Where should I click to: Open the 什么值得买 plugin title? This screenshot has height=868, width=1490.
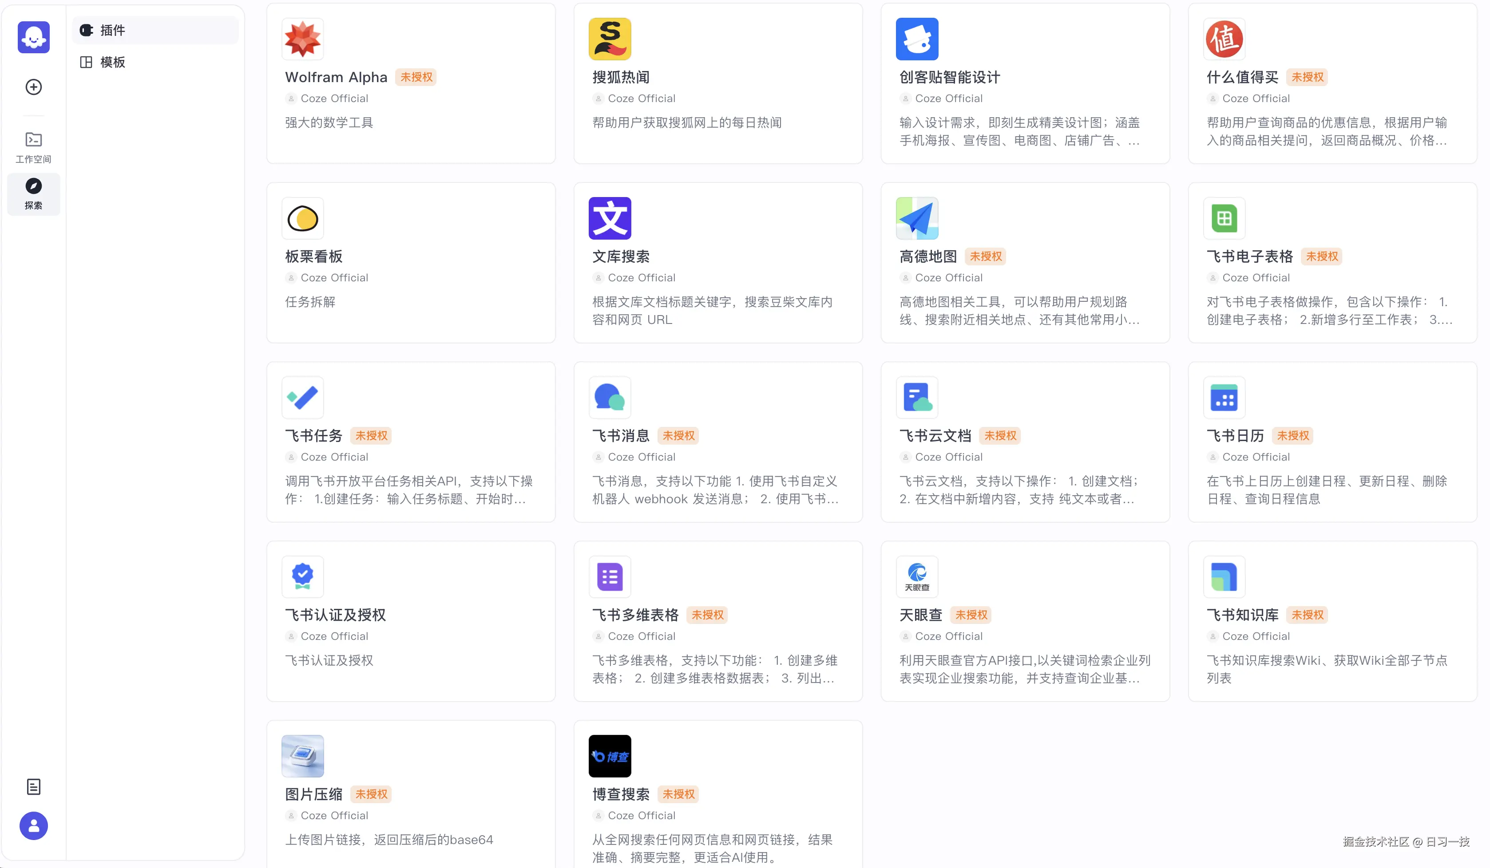[1242, 77]
